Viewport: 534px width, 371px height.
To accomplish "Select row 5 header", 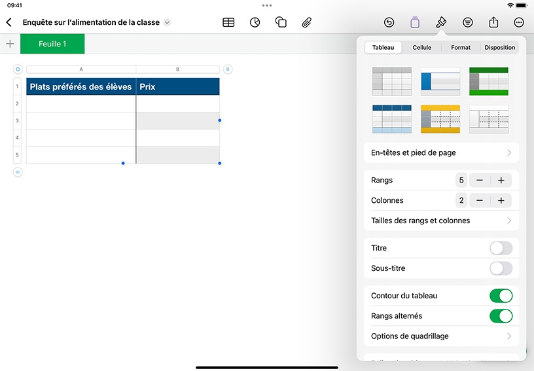I will pos(17,155).
